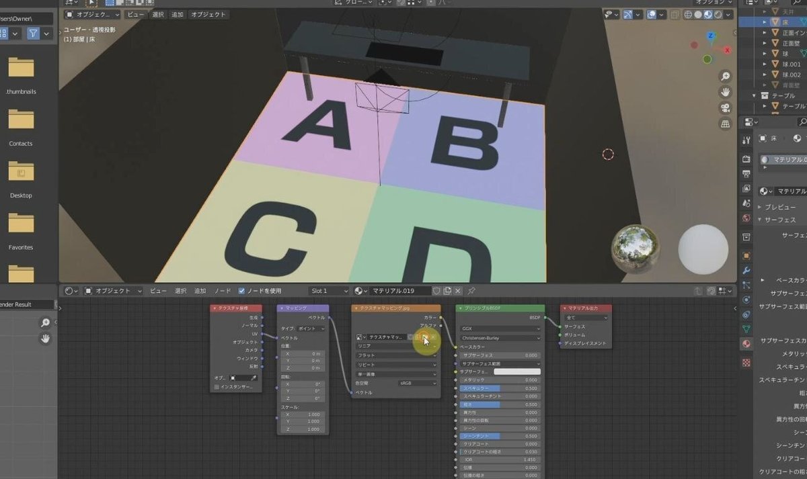This screenshot has height=479, width=807.
Task: Switch to solid viewport shading
Action: [x=698, y=14]
